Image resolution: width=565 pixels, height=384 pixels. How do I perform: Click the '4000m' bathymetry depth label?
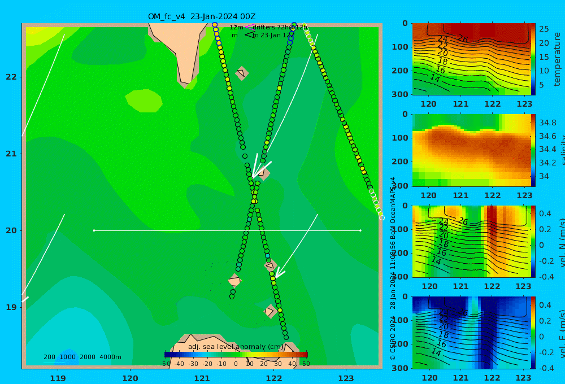(110, 357)
